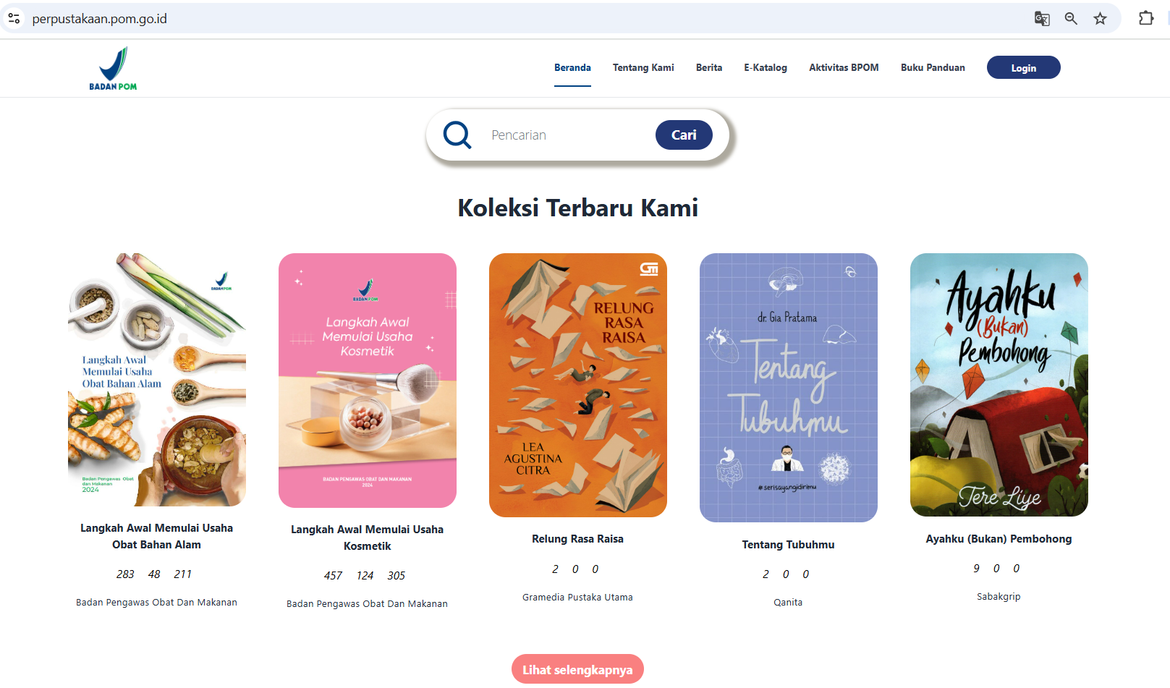1170x688 pixels.
Task: Open Buku Panduan menu link
Action: [x=933, y=67]
